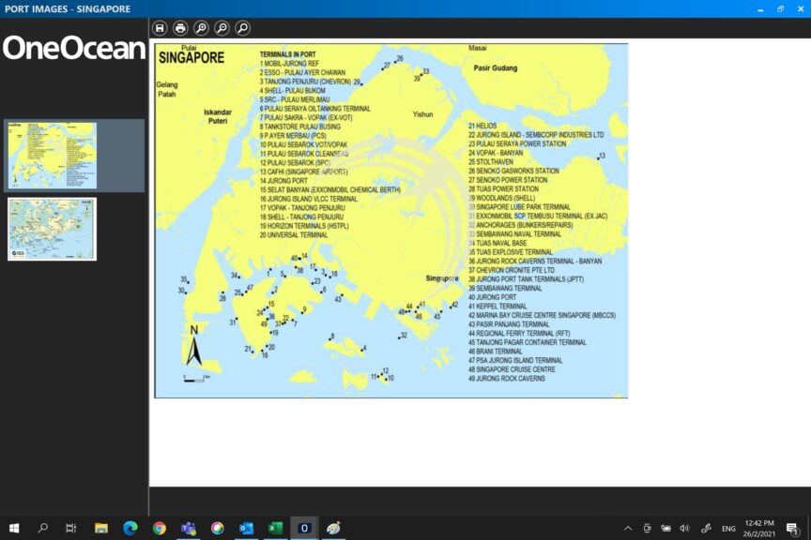The image size is (811, 540).
Task: Open Task View on the taskbar
Action: click(71, 528)
